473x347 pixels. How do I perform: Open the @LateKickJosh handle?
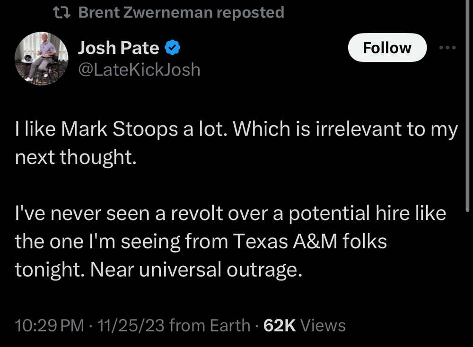click(x=139, y=70)
